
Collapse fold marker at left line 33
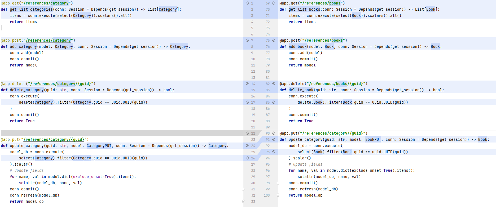click(243, 201)
